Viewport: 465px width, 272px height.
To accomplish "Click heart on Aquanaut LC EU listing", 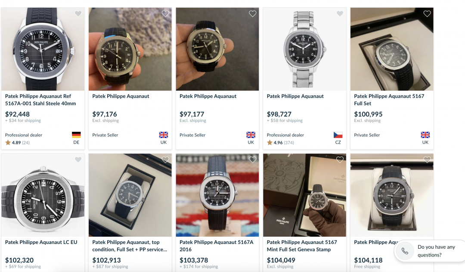I will point(78,160).
